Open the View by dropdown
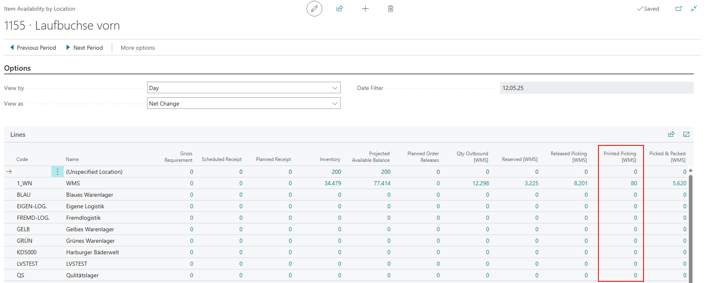 pyautogui.click(x=244, y=88)
